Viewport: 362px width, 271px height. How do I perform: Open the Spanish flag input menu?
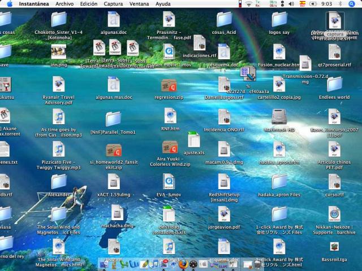302,4
